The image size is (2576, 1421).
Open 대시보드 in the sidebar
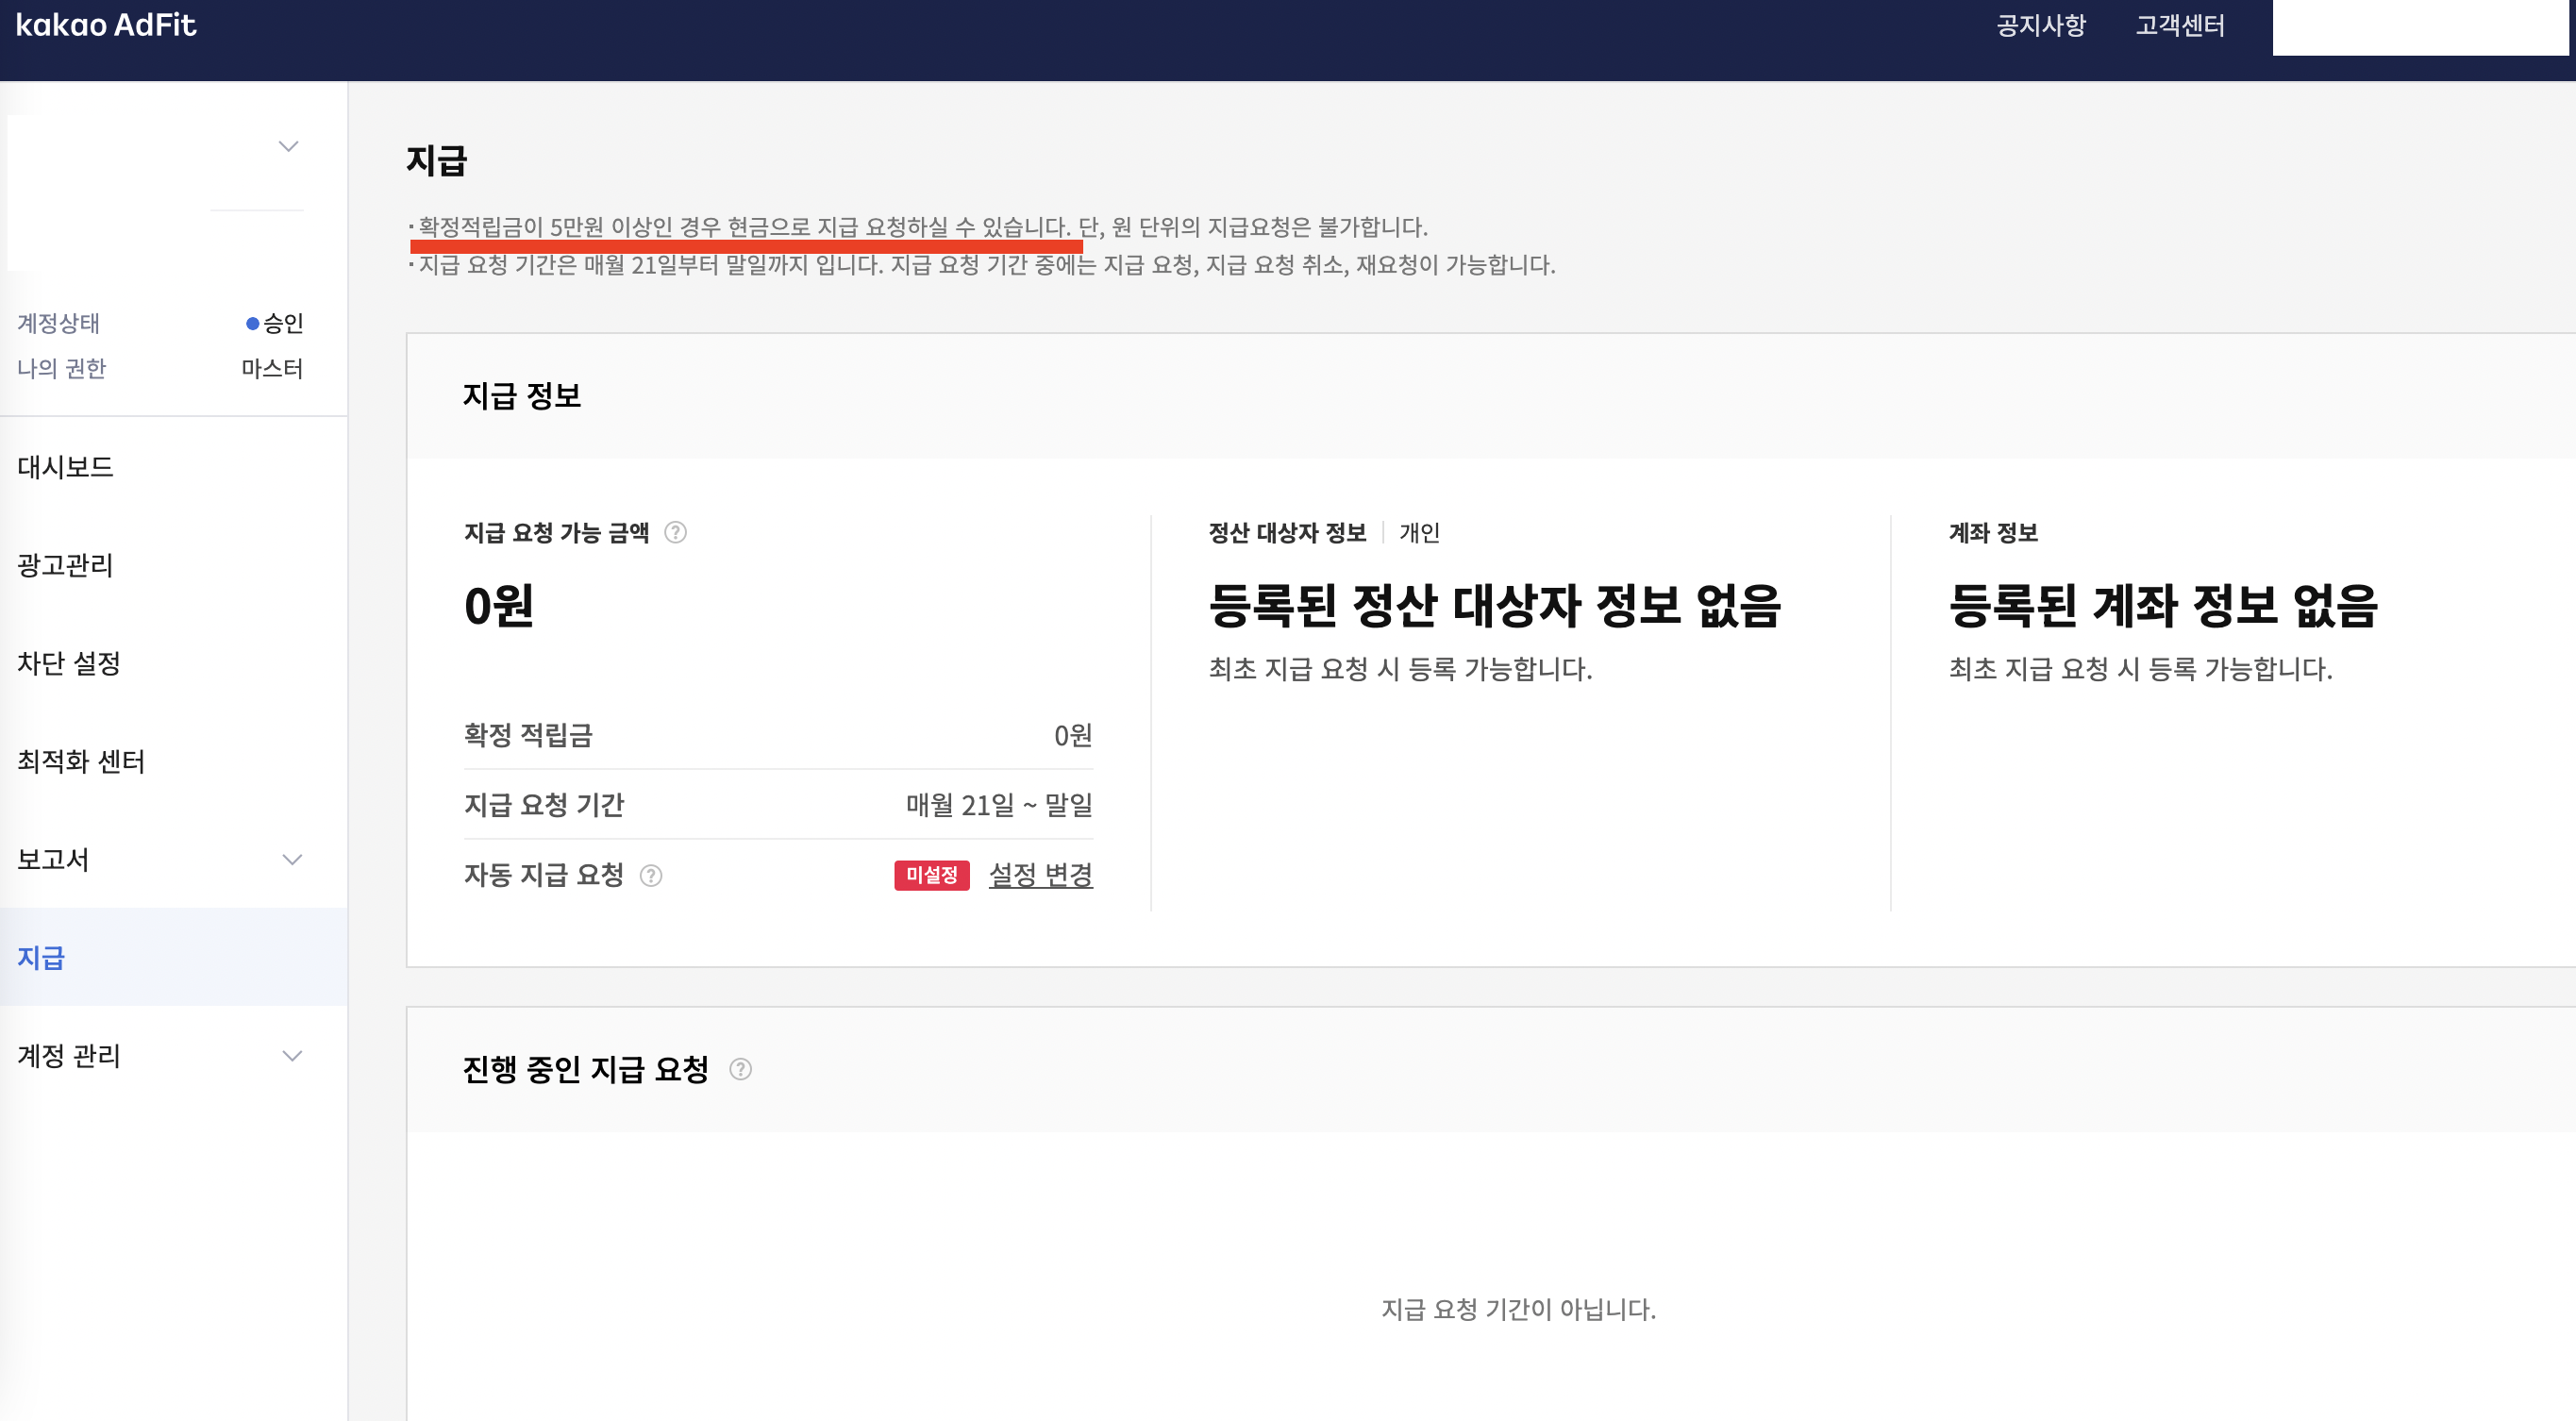pyautogui.click(x=66, y=467)
